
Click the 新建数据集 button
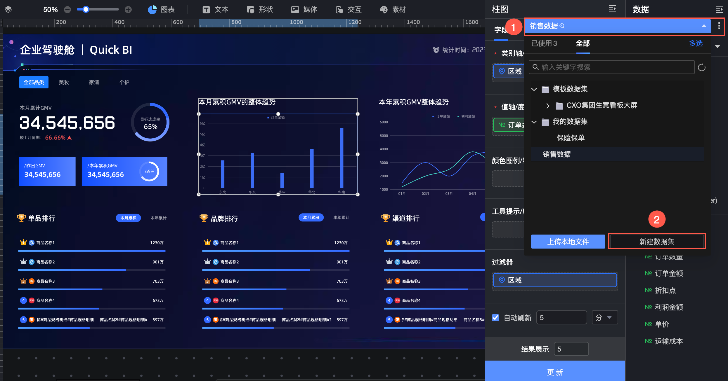click(656, 242)
